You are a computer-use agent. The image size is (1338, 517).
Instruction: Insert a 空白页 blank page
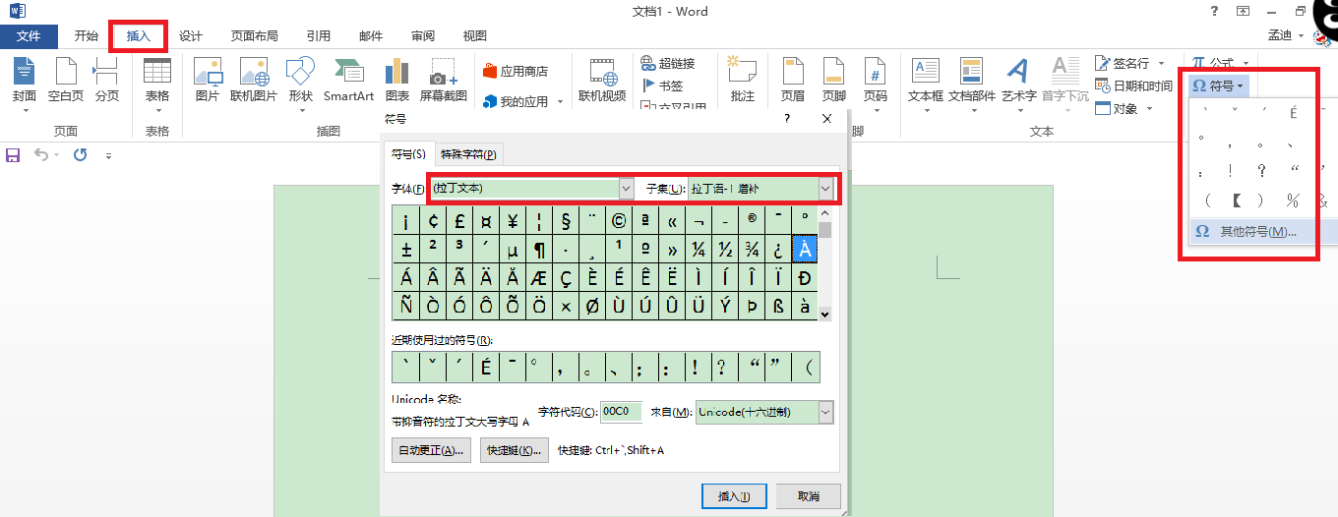(66, 80)
